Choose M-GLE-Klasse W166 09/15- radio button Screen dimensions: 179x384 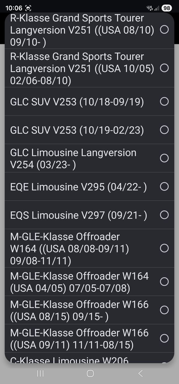164,310
